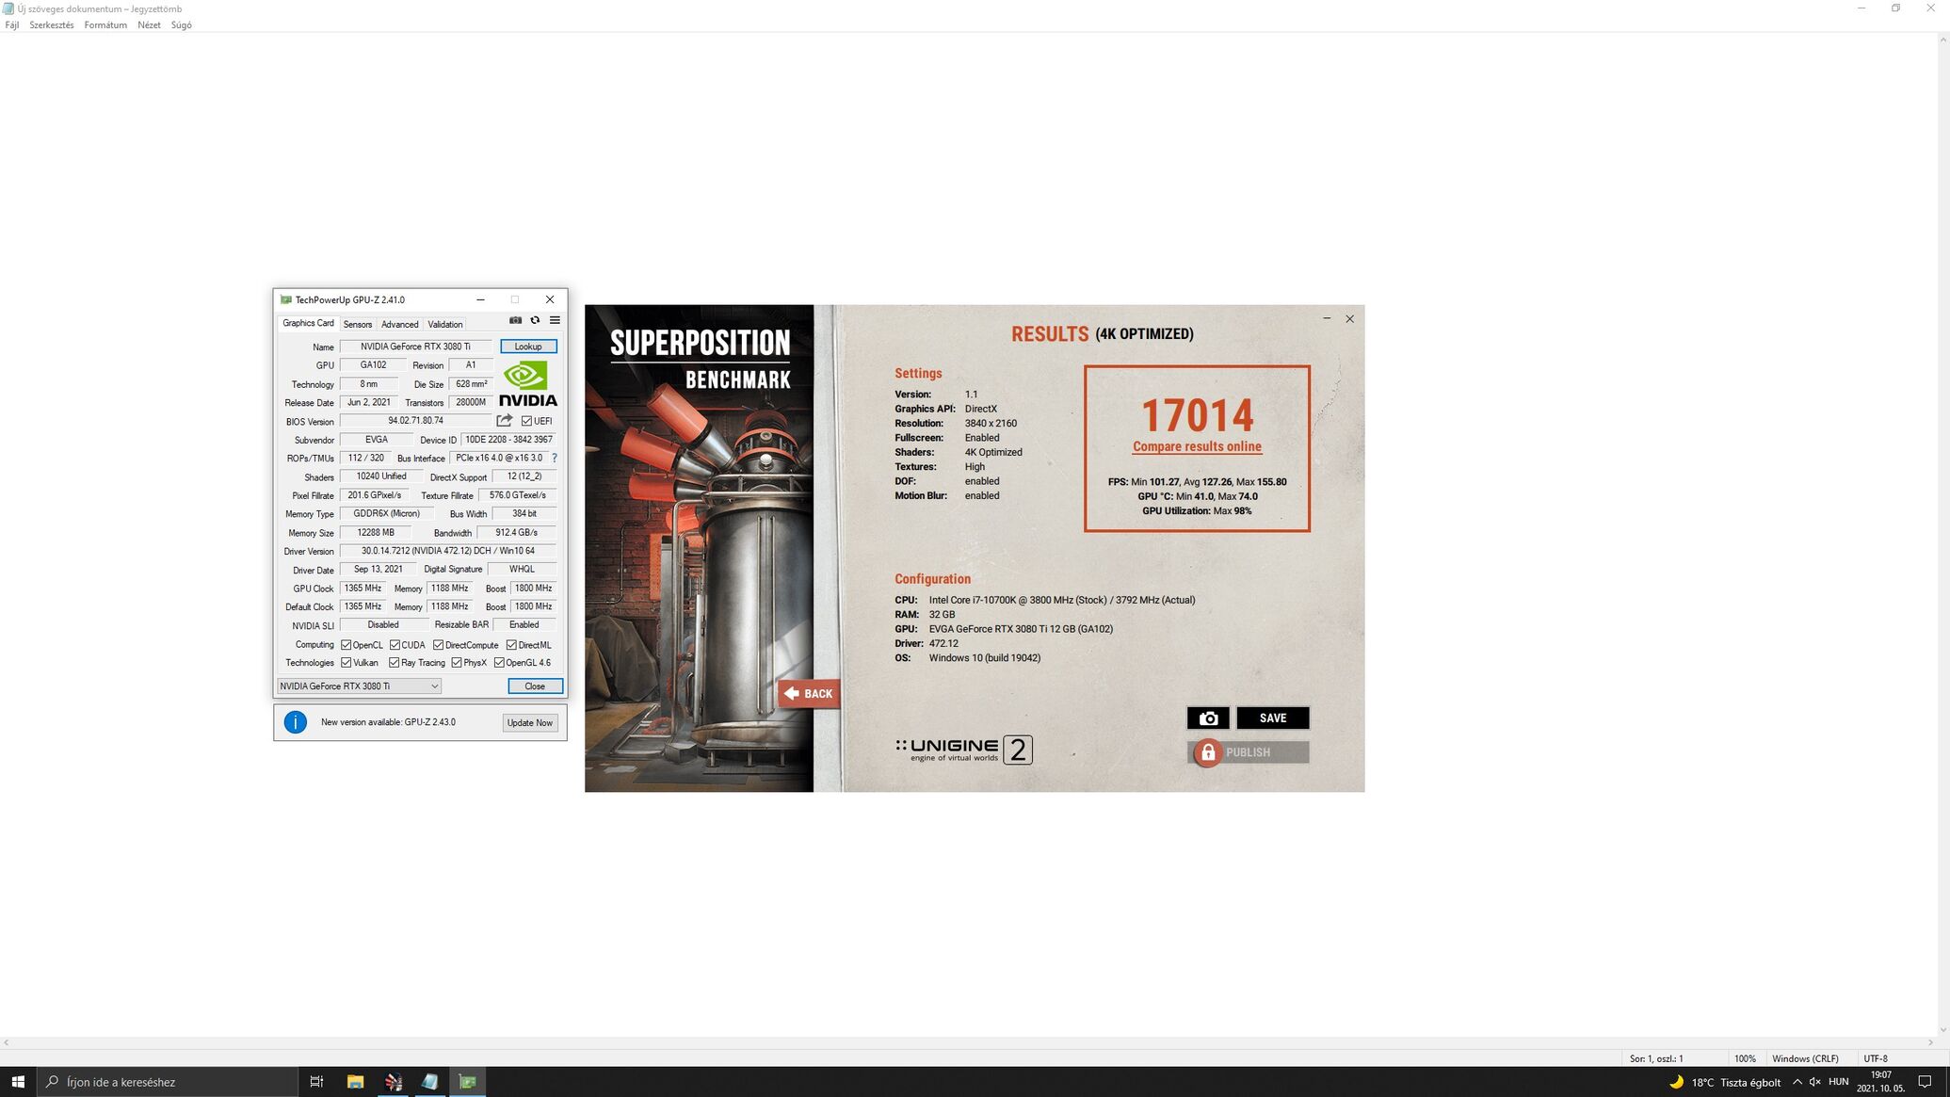Toggle the OpenGL 4.6 checkbox
This screenshot has height=1097, width=1950.
click(499, 663)
